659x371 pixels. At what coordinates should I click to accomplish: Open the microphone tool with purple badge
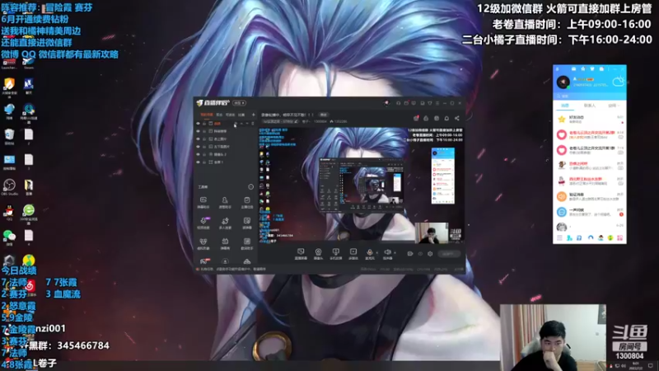click(x=203, y=223)
